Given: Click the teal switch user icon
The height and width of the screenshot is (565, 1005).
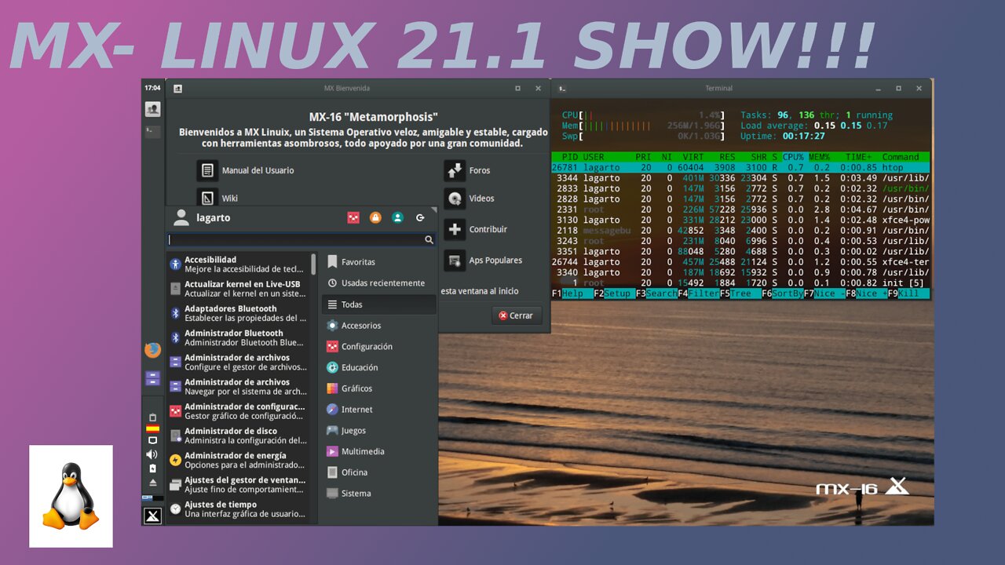Looking at the screenshot, I should coord(397,217).
